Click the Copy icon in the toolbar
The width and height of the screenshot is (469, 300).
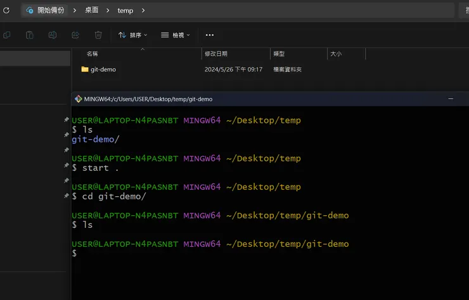6,35
